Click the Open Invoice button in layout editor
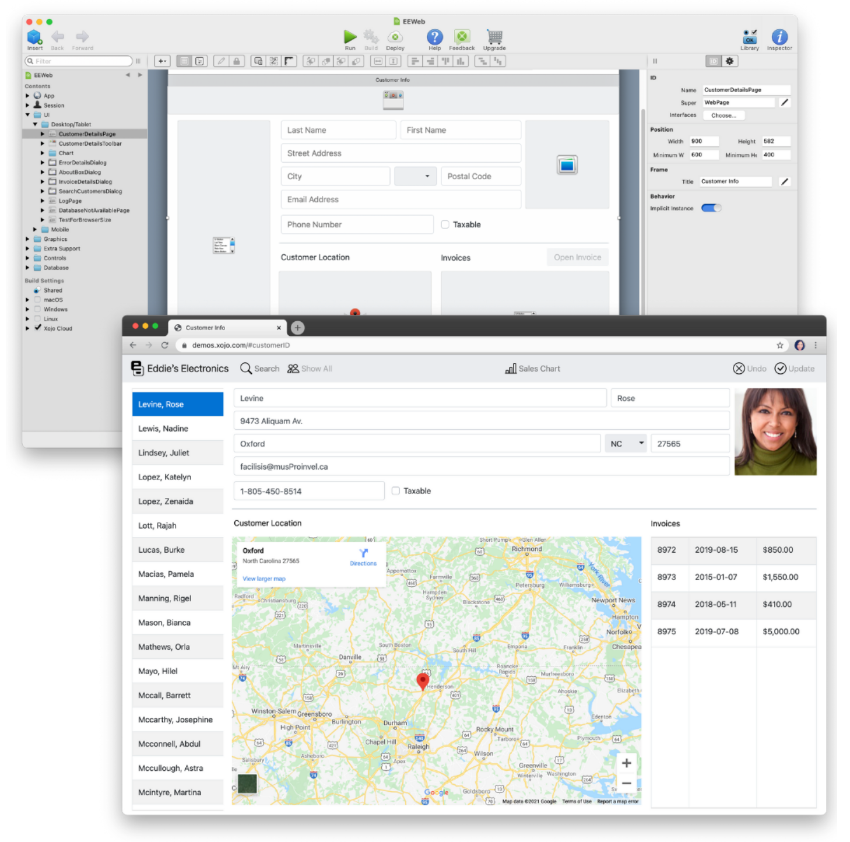This screenshot has width=850, height=842. [x=577, y=257]
